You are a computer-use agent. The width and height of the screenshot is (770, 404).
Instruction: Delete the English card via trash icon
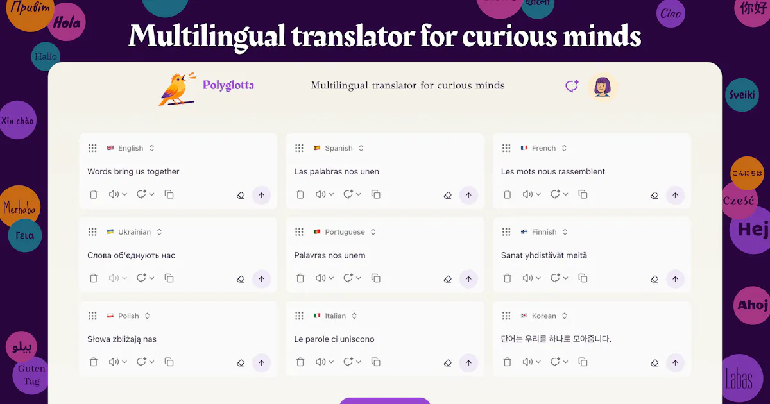(x=94, y=194)
